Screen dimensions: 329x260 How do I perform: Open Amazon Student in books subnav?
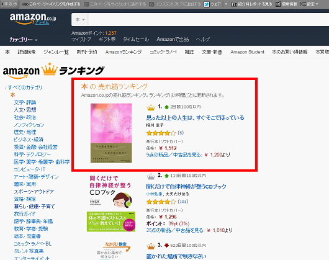pyautogui.click(x=247, y=52)
